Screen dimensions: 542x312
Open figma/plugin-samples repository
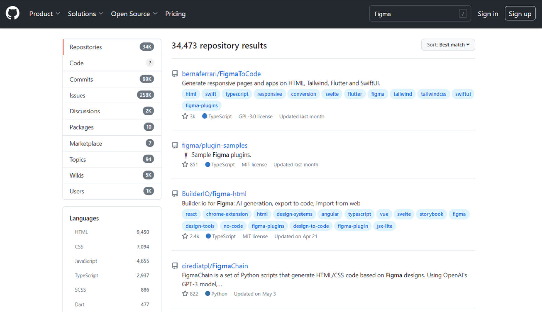coord(214,145)
